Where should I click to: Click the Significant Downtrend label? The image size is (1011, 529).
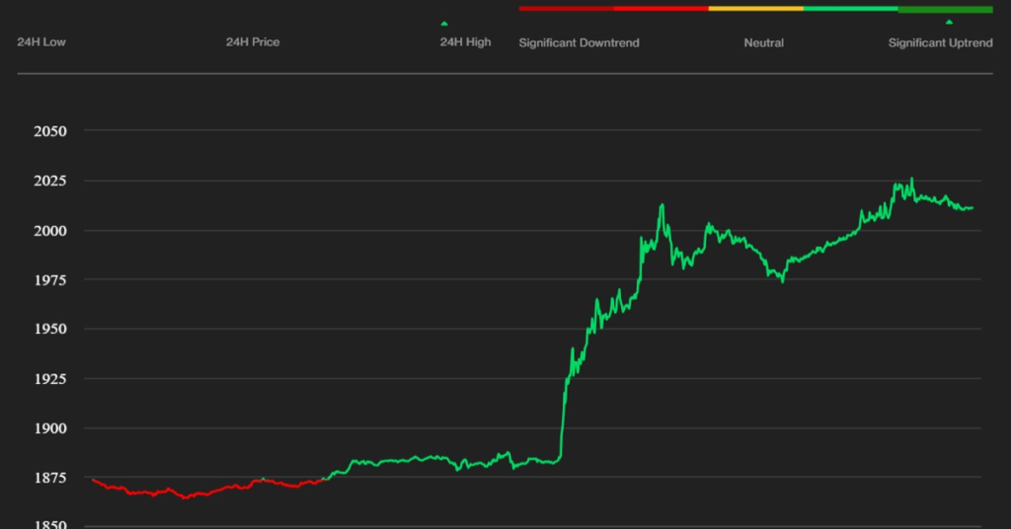tap(579, 42)
